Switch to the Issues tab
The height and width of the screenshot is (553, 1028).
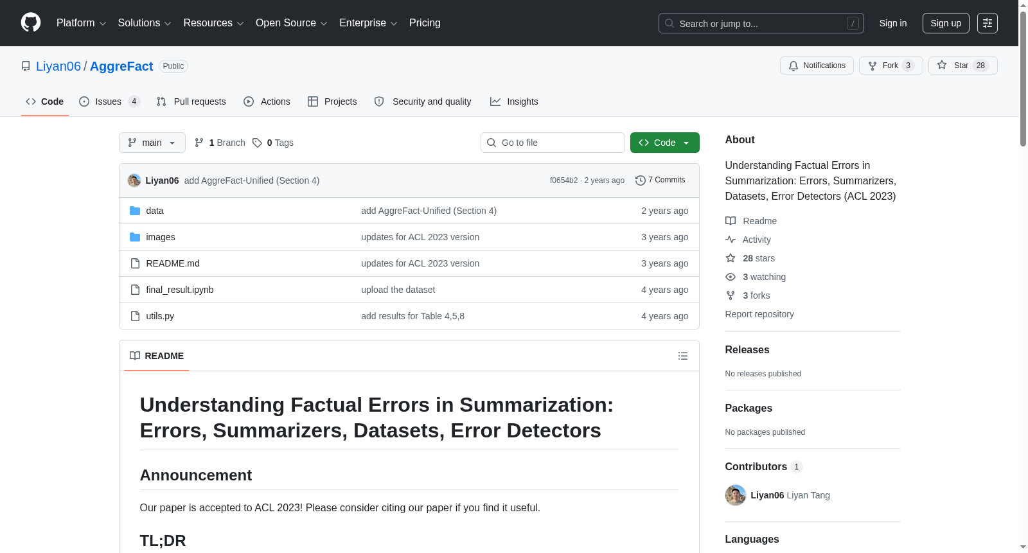[x=109, y=101]
